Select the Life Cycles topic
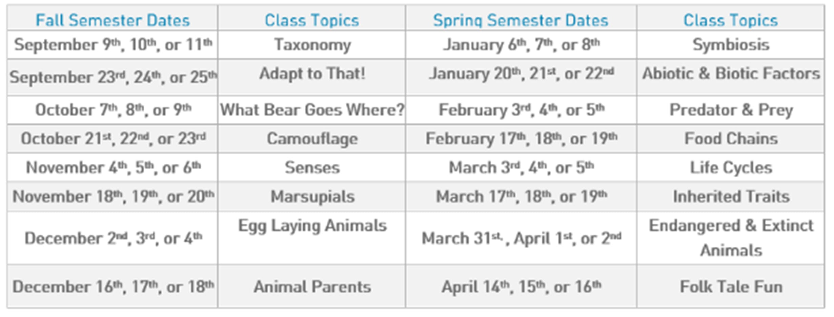 point(731,167)
